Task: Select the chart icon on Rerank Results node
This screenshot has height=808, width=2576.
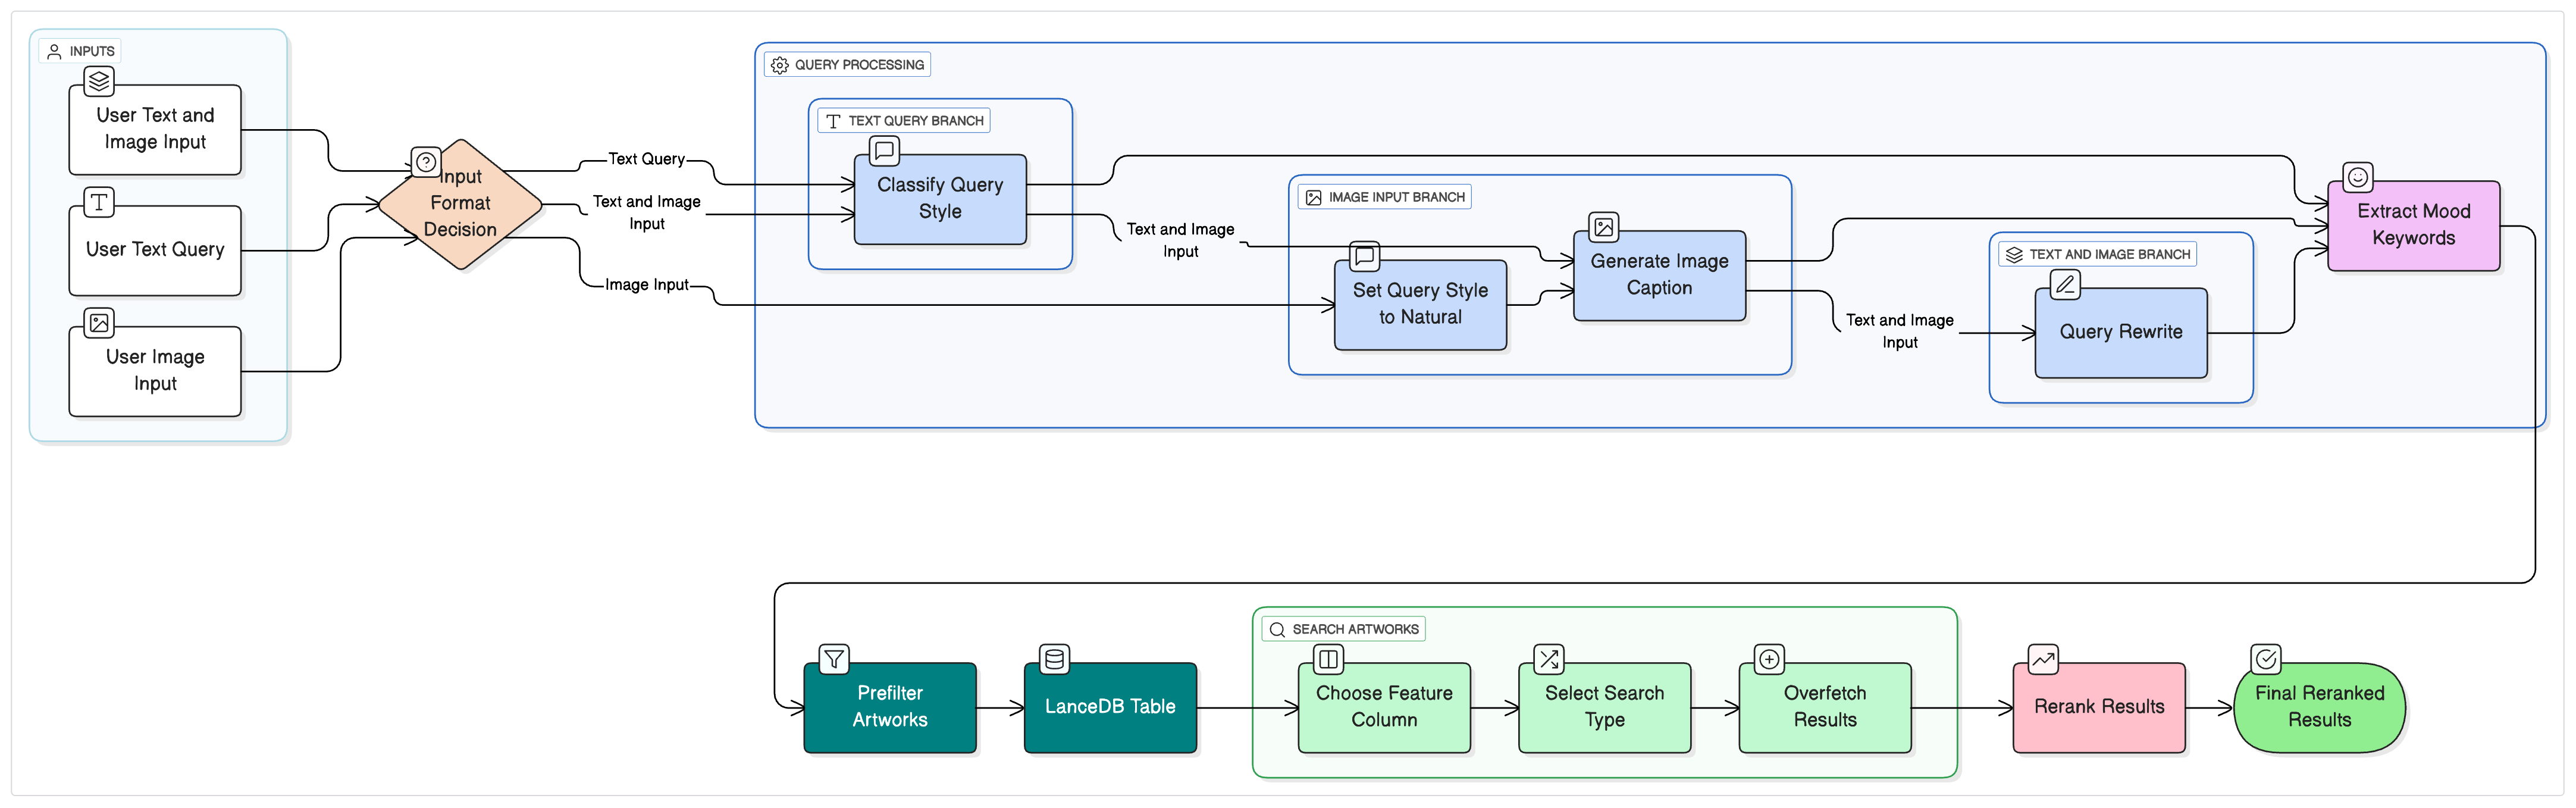Action: [2042, 658]
